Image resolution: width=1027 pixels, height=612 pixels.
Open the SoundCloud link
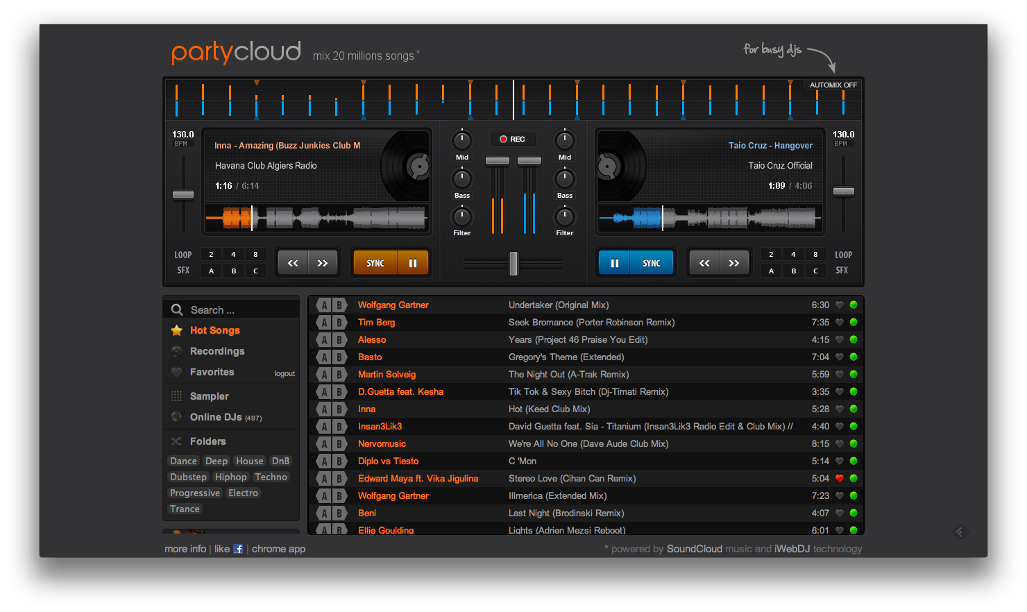(x=695, y=549)
